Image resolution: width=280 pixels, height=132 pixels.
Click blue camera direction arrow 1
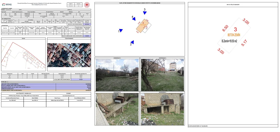121,31
